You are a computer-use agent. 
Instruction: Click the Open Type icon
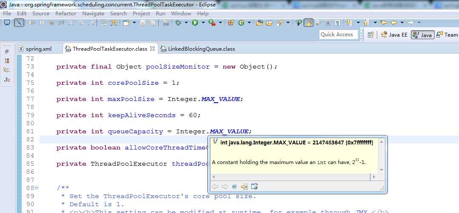click(x=259, y=23)
